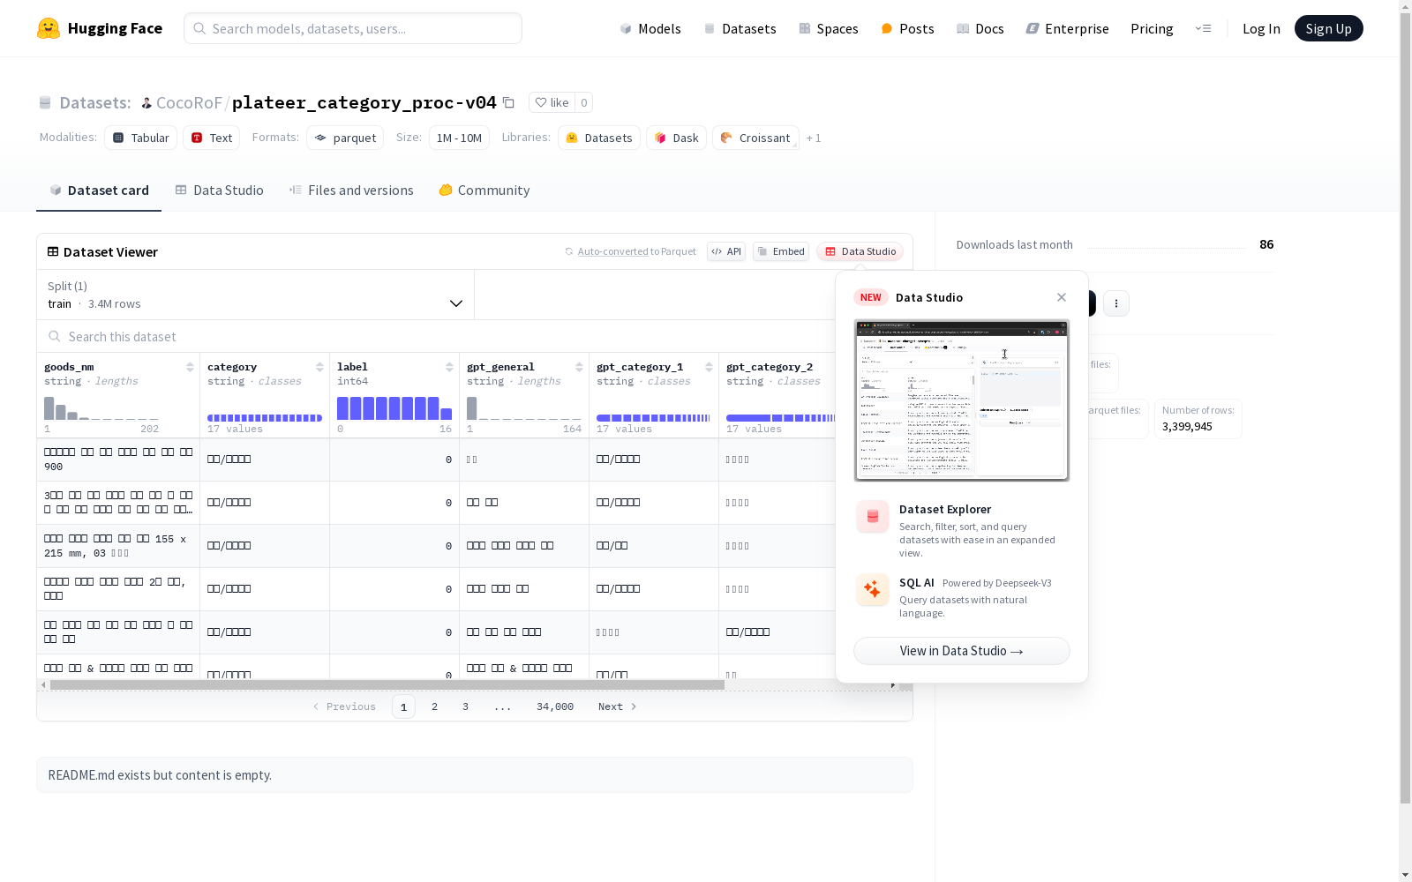The height and width of the screenshot is (882, 1412).
Task: Click the horizontal table scrollbar
Action: click(387, 684)
